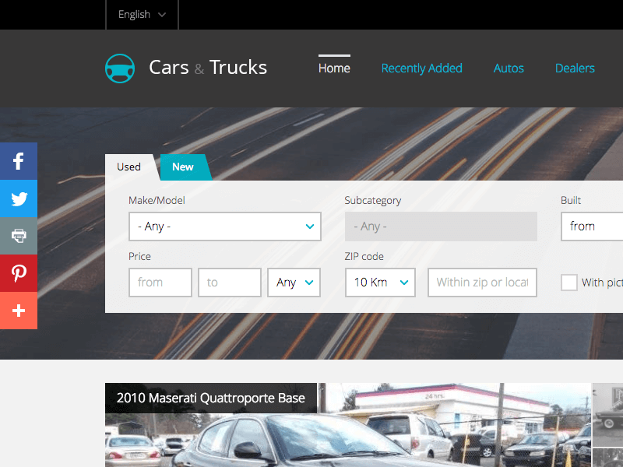Tweet this page via the Twitter icon
Image resolution: width=623 pixels, height=467 pixels.
[x=19, y=198]
